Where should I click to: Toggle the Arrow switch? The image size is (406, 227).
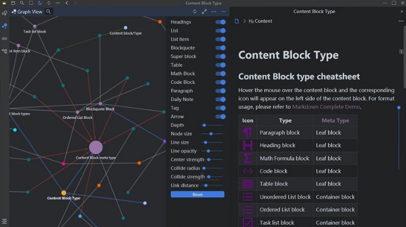pyautogui.click(x=221, y=117)
